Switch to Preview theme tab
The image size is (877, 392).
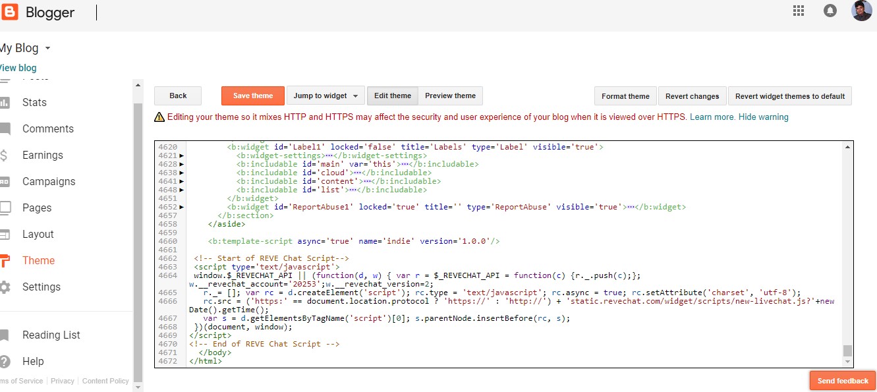point(451,96)
